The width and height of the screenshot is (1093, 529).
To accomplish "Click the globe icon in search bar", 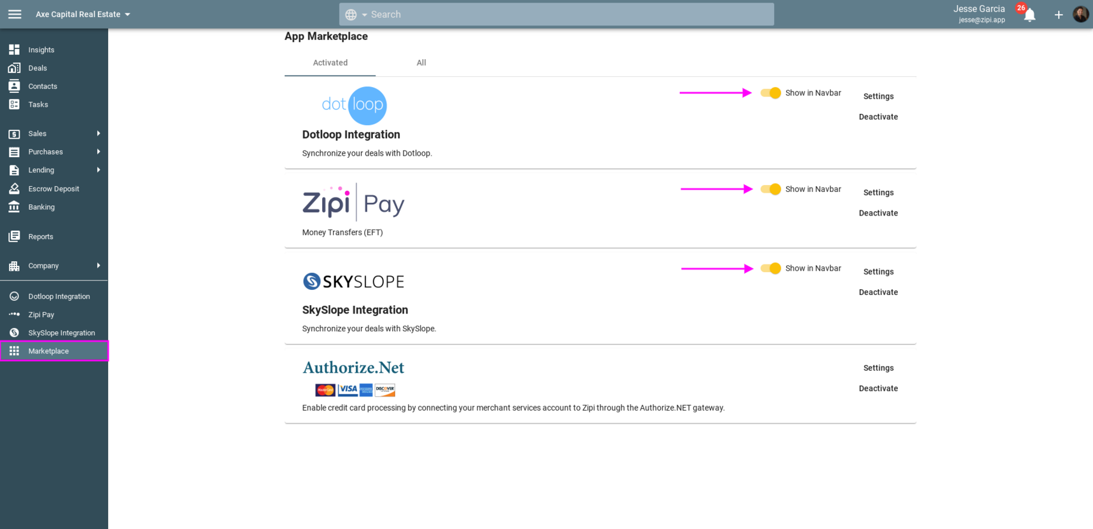I will click(351, 15).
